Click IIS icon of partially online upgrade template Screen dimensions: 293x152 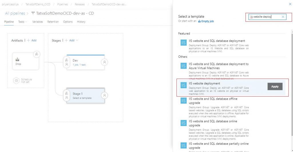point(183,145)
